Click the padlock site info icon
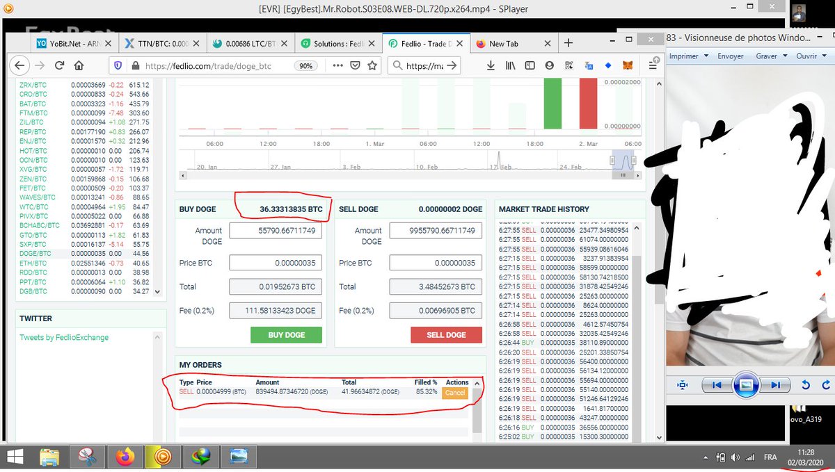This screenshot has height=472, width=835. [x=134, y=66]
